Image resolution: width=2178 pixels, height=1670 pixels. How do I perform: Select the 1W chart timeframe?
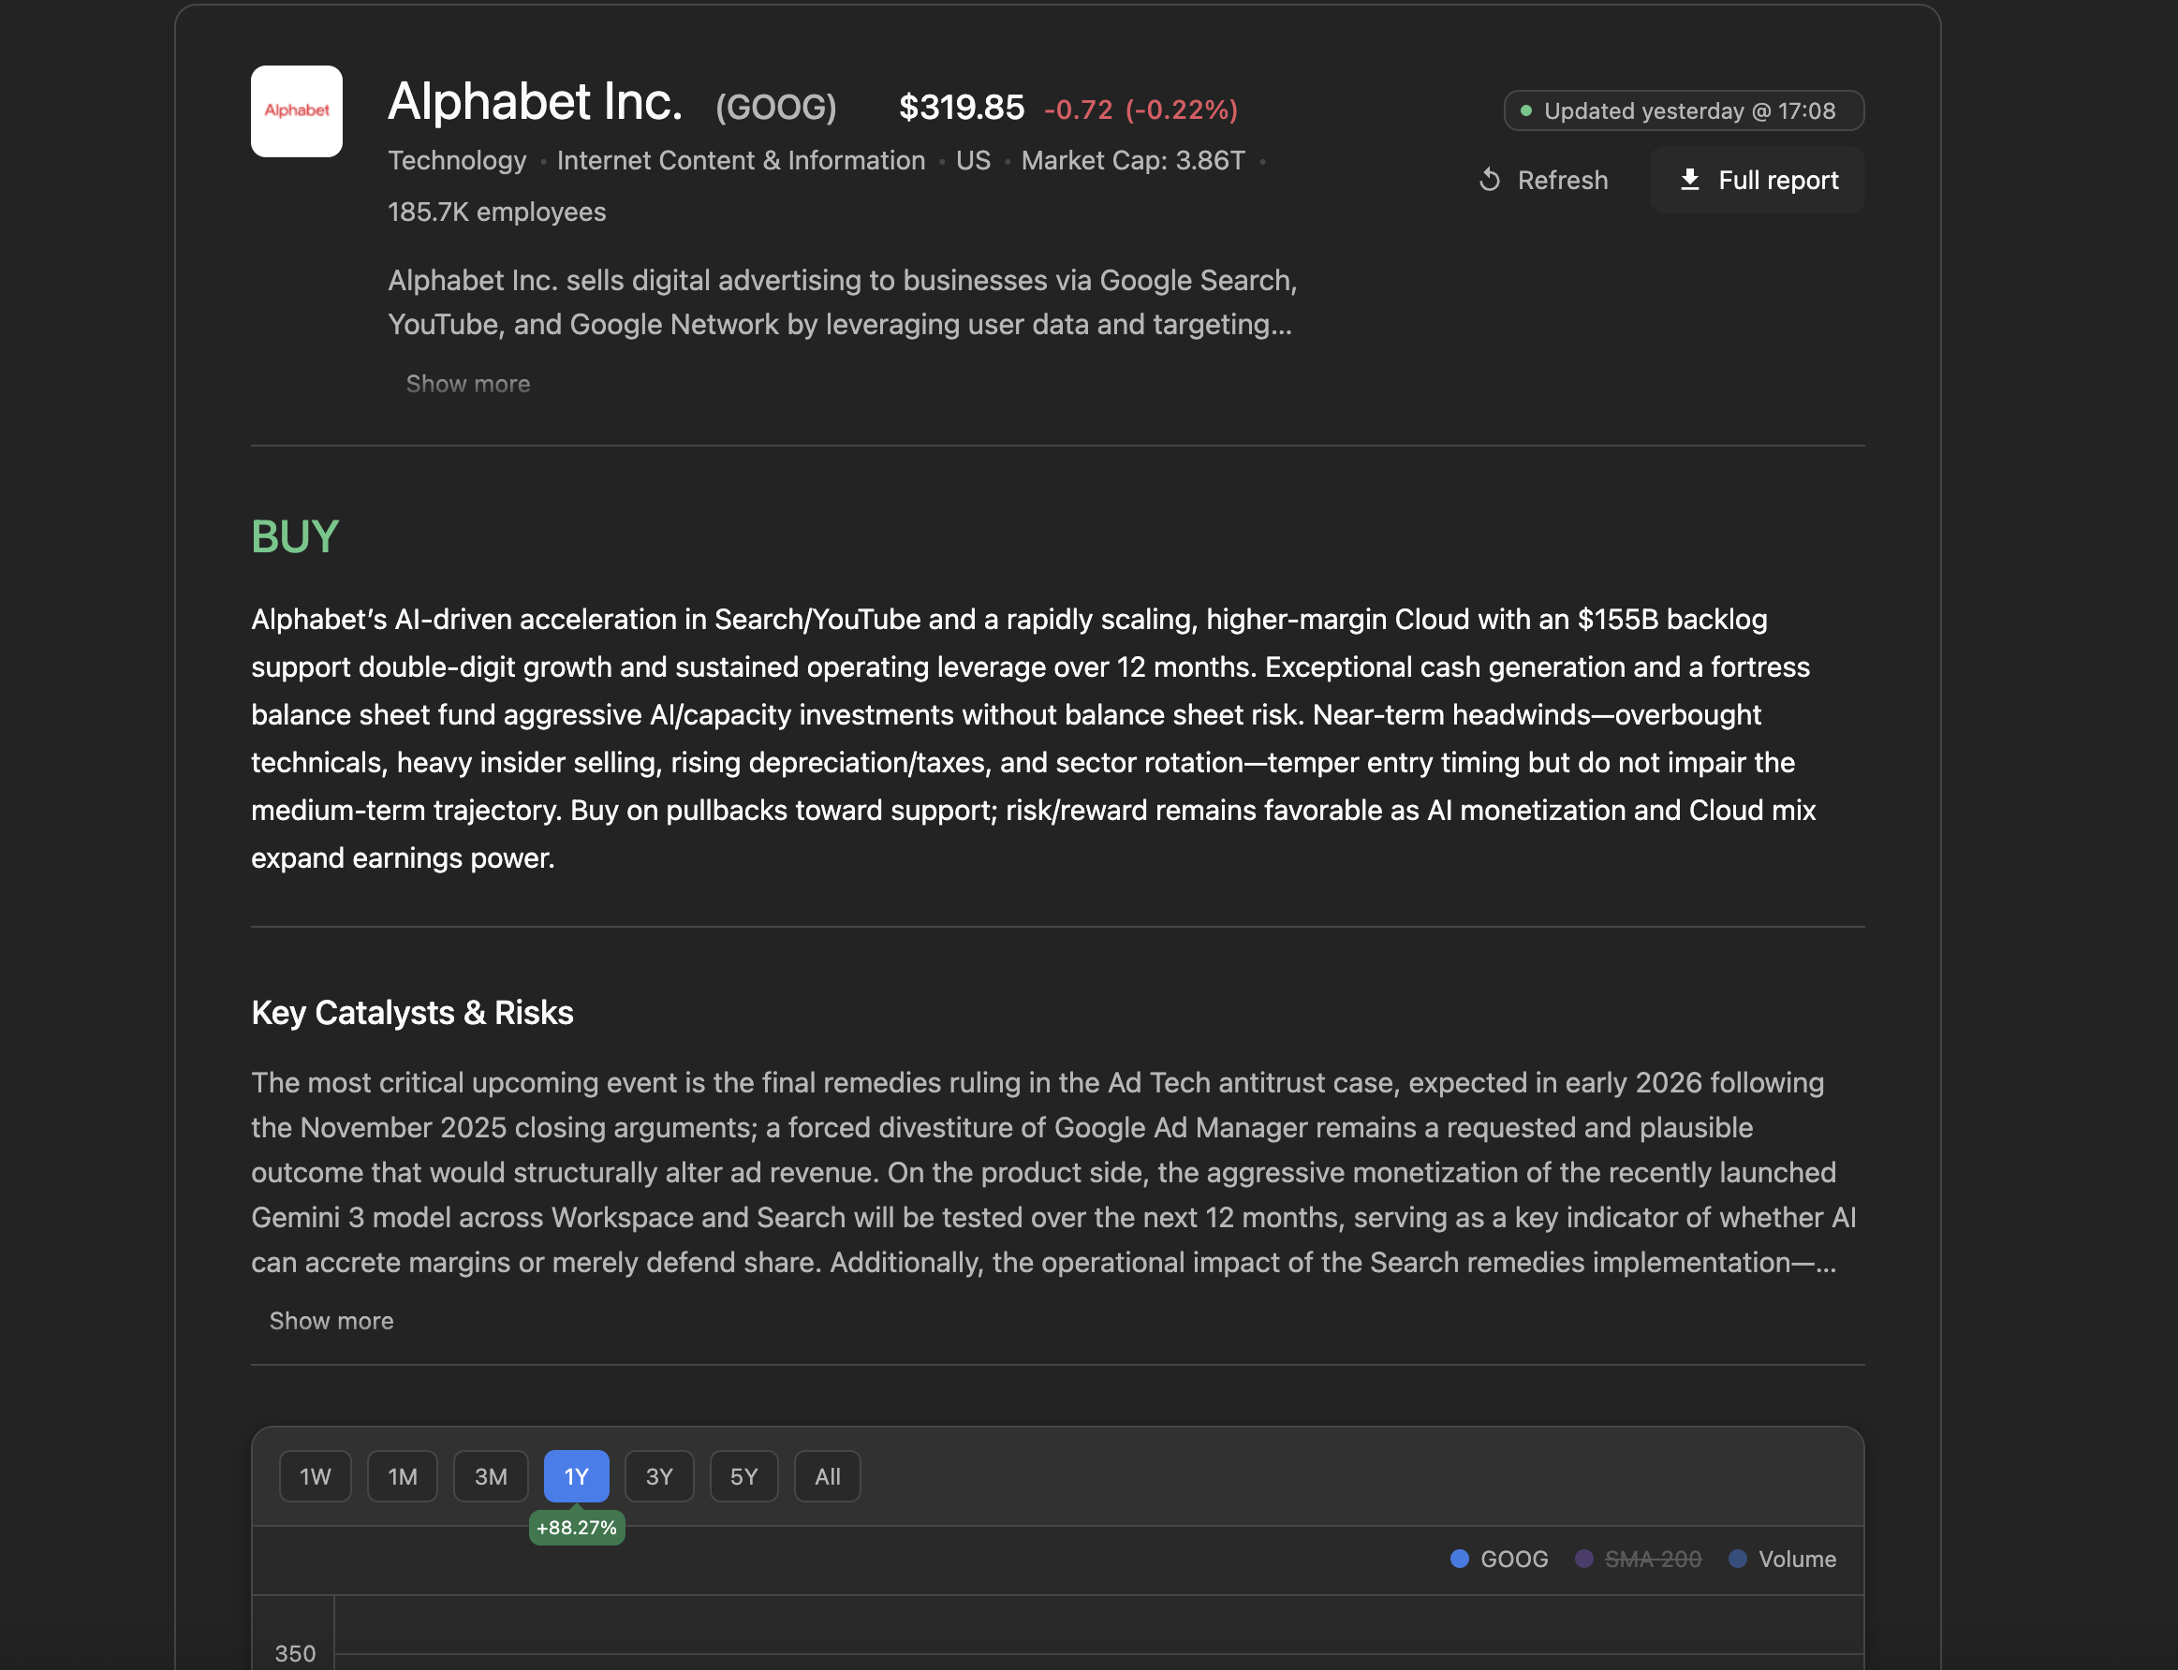pyautogui.click(x=314, y=1475)
